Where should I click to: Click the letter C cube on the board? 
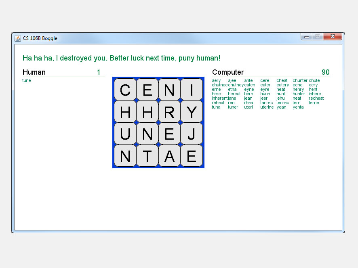[x=125, y=90]
